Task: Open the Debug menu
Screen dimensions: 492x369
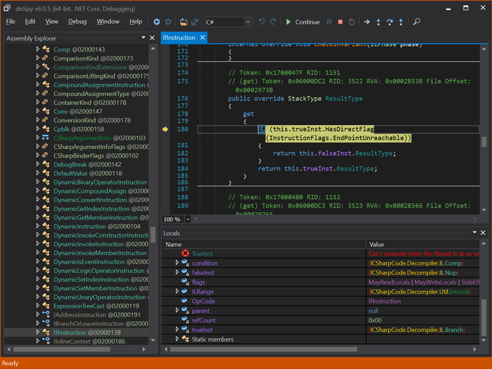Action: [x=77, y=22]
